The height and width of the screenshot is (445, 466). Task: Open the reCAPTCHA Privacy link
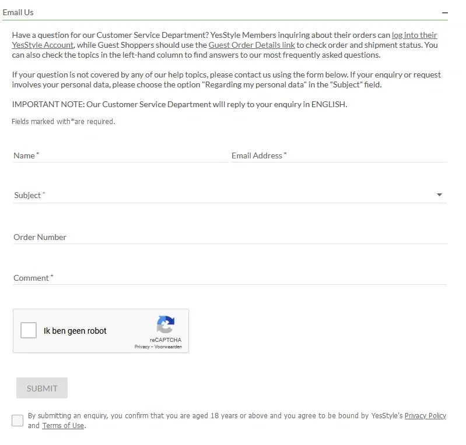[x=142, y=347]
